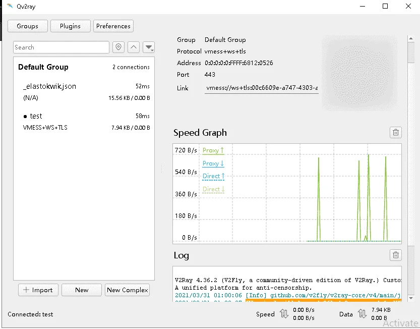Click the 'Connected: test' status text
Image resolution: width=420 pixels, height=329 pixels.
click(x=30, y=314)
